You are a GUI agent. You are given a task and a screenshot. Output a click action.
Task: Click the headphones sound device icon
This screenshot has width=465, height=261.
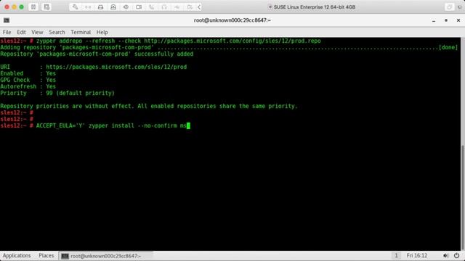164,7
